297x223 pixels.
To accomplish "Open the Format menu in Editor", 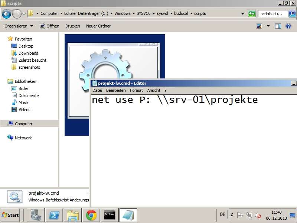I will point(136,90).
